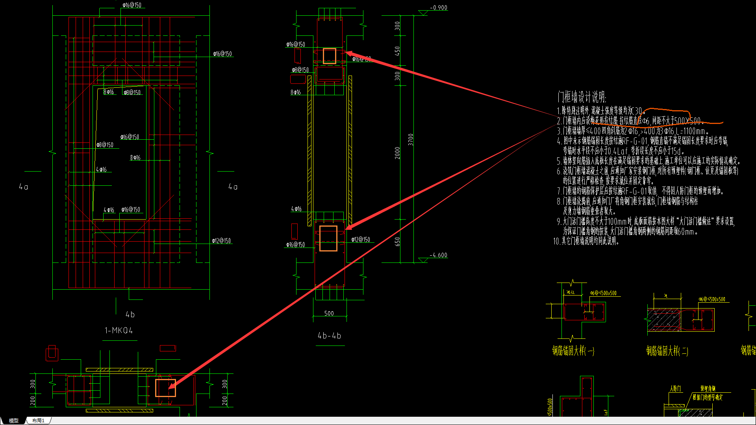756x425 pixels.
Task: Select the 650 dimension text
Action: point(397,242)
